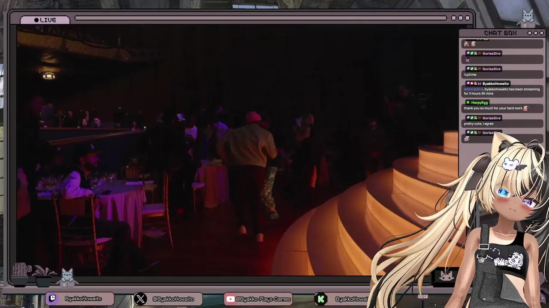Click the pixel progress bar beside LIVE
The width and height of the screenshot is (549, 308).
260,18
